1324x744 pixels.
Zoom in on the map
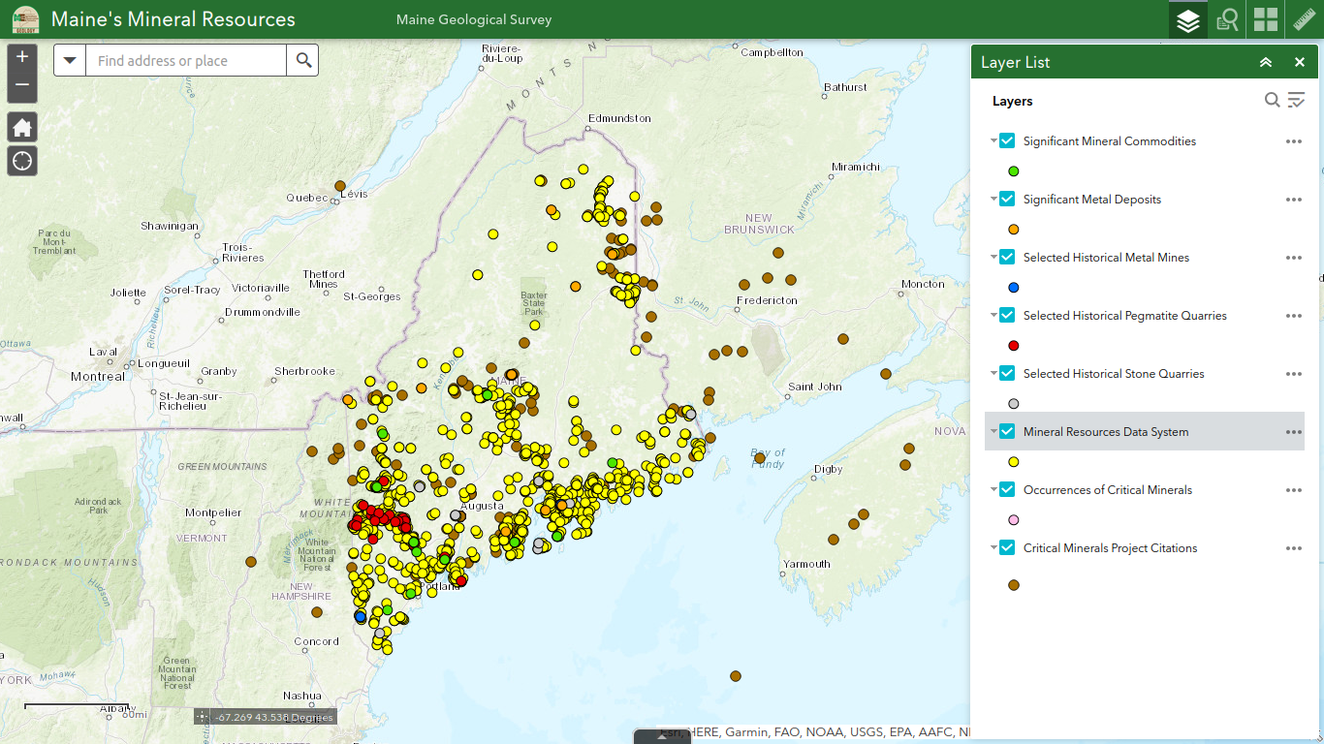coord(22,57)
